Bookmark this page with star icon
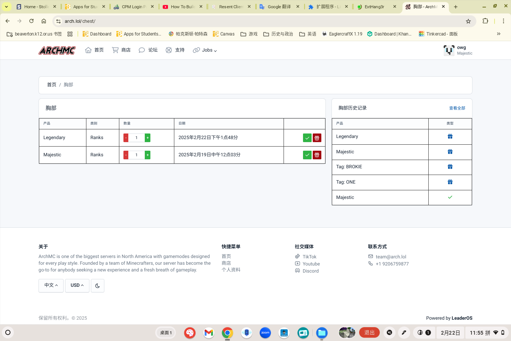This screenshot has height=341, width=511. click(468, 21)
